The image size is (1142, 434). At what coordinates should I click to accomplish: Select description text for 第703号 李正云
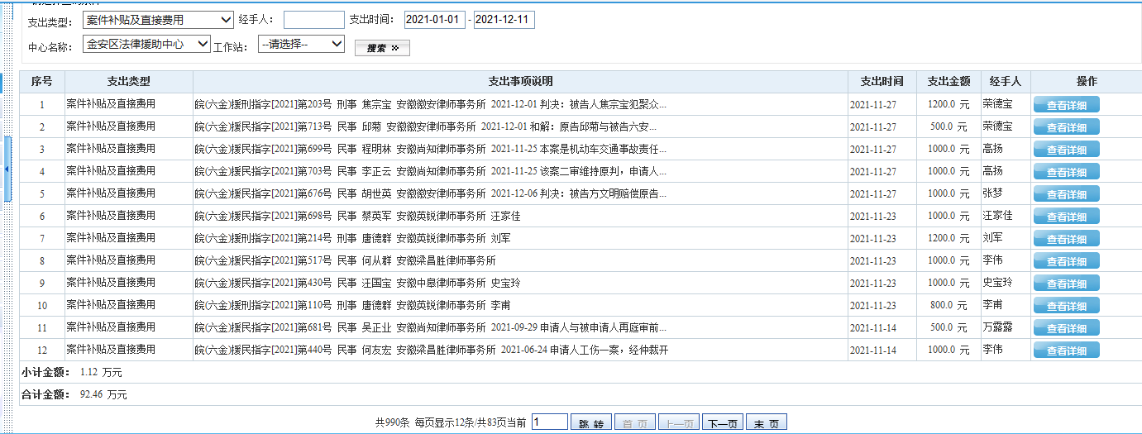click(430, 172)
